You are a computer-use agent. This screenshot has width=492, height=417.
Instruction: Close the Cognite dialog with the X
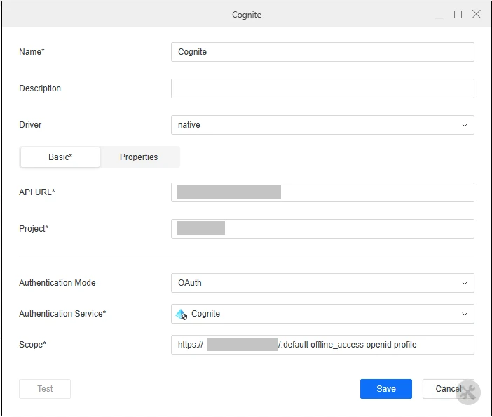pos(477,15)
